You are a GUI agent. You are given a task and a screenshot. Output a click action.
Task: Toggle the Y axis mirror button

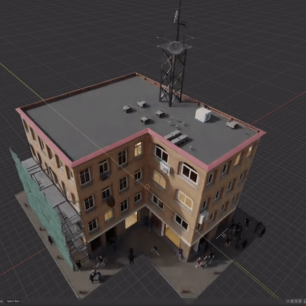click(296, 301)
